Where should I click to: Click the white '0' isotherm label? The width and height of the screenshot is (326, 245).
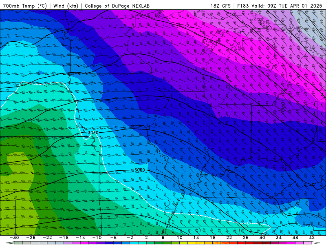tap(248, 223)
